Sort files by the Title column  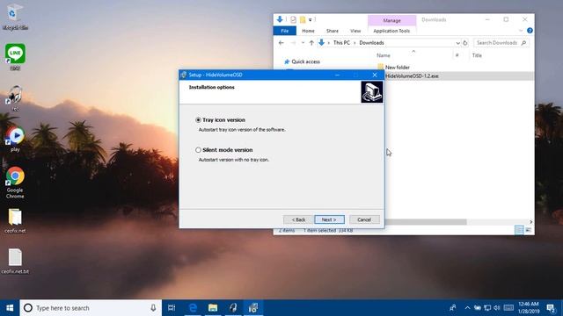tap(477, 55)
